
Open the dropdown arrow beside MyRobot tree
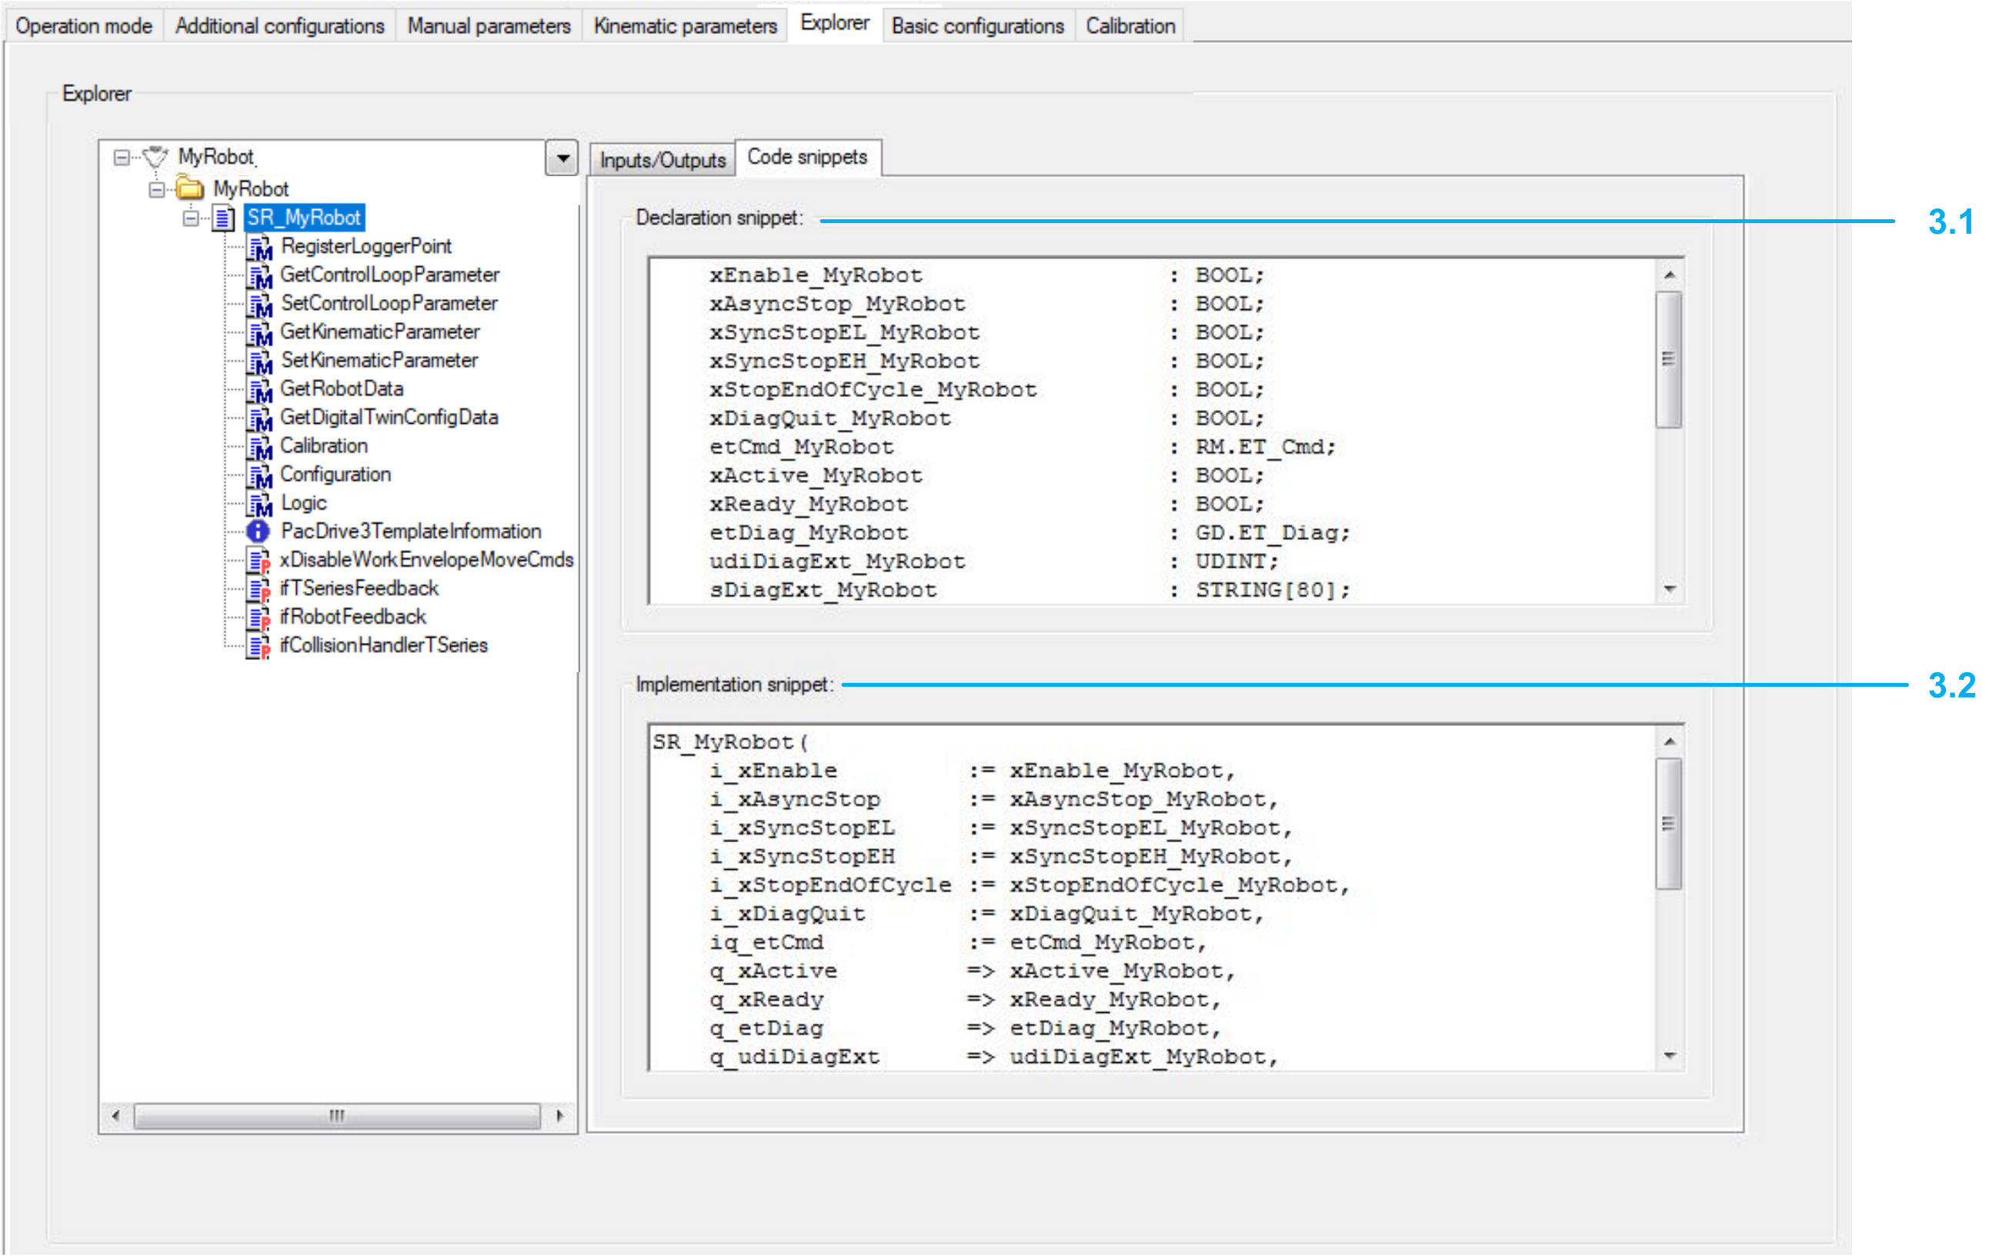click(562, 158)
